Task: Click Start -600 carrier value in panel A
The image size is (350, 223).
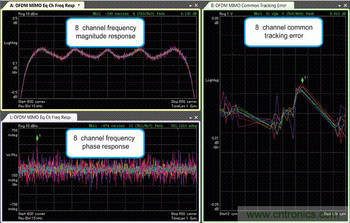Action: pyautogui.click(x=31, y=102)
